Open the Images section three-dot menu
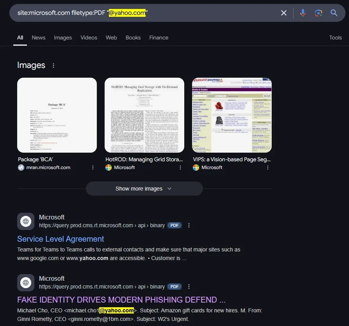The width and height of the screenshot is (349, 326). 53,66
